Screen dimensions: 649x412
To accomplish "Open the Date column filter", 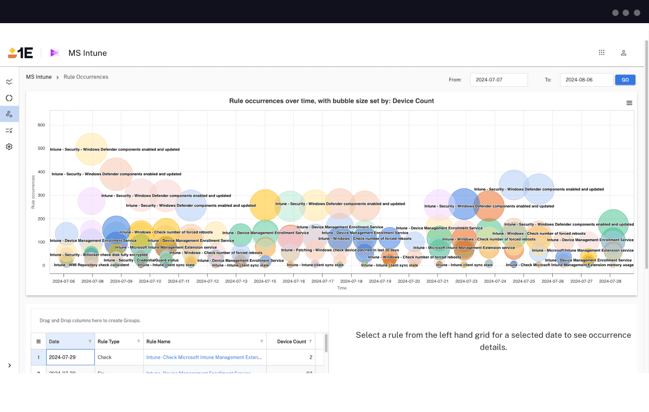I will click(x=90, y=341).
